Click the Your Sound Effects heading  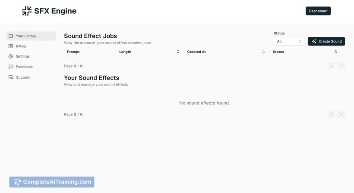pyautogui.click(x=92, y=78)
